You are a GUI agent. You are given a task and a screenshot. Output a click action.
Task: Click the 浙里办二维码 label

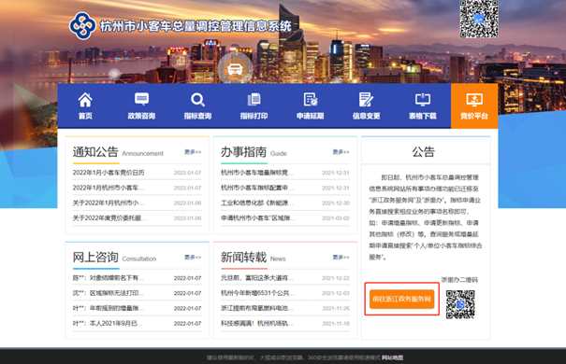pos(459,280)
